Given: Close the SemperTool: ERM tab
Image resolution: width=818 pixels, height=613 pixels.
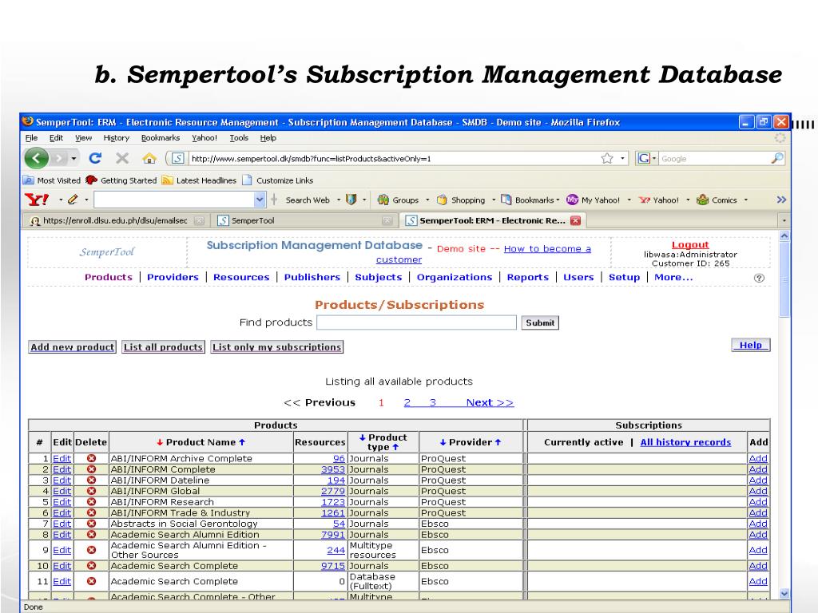Looking at the screenshot, I should 575,220.
